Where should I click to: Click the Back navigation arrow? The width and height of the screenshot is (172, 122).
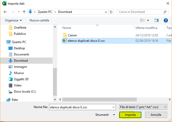(x=6, y=12)
